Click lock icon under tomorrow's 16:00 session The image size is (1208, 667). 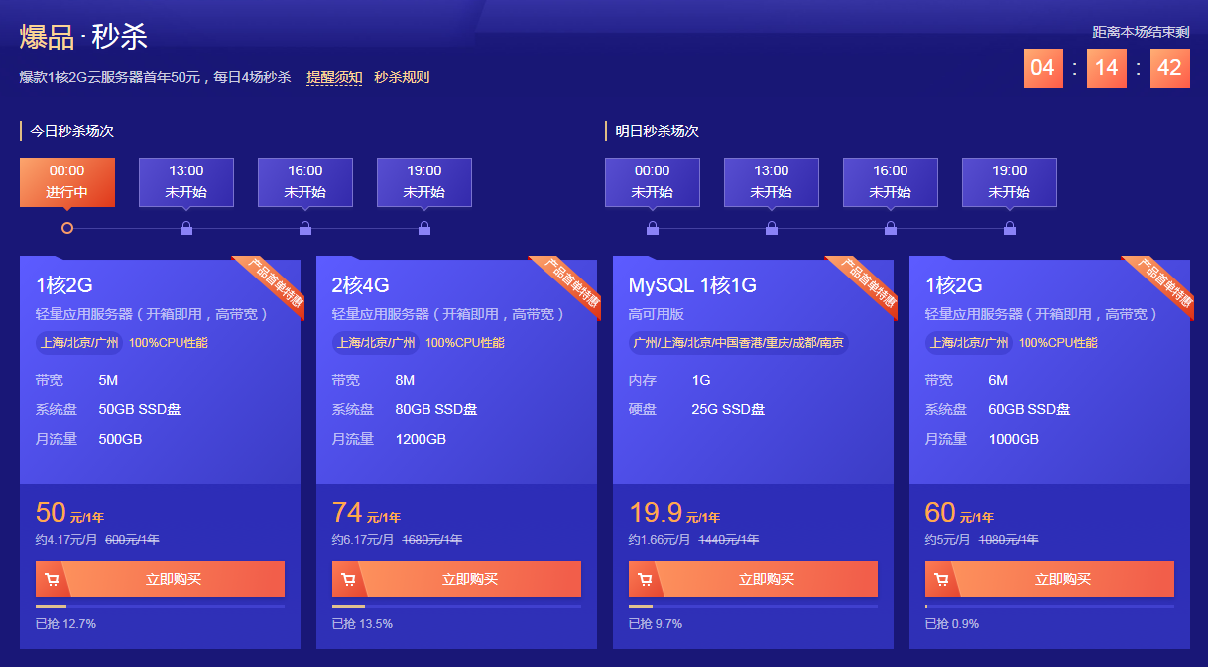coord(891,228)
